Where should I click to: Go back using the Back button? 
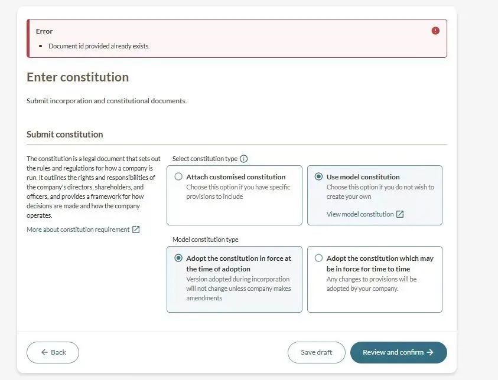(x=53, y=352)
